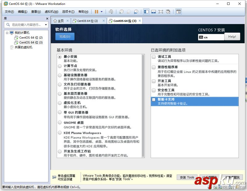Check the 智能卡支持 checkbox

coord(154,100)
